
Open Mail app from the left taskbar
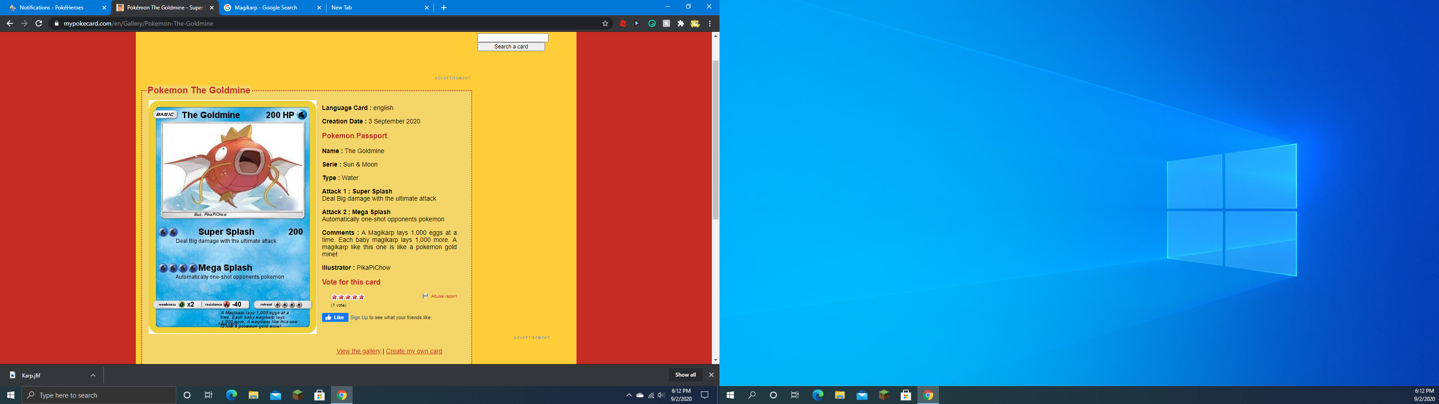pyautogui.click(x=275, y=395)
